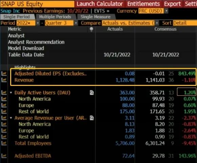Select the Sort Detail field

pos(185,23)
